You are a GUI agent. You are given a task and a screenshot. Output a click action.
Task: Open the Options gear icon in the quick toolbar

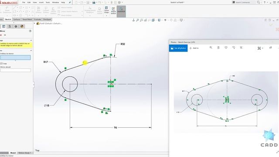[119, 3]
